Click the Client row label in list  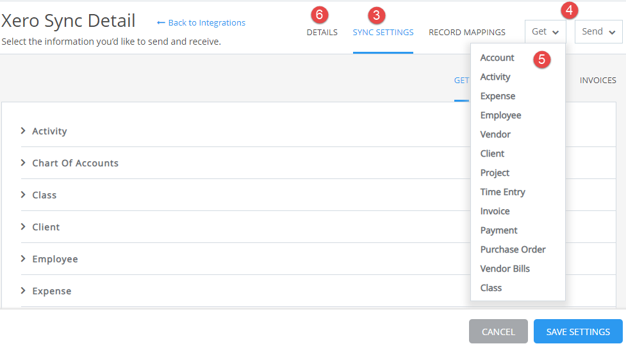[x=46, y=227]
